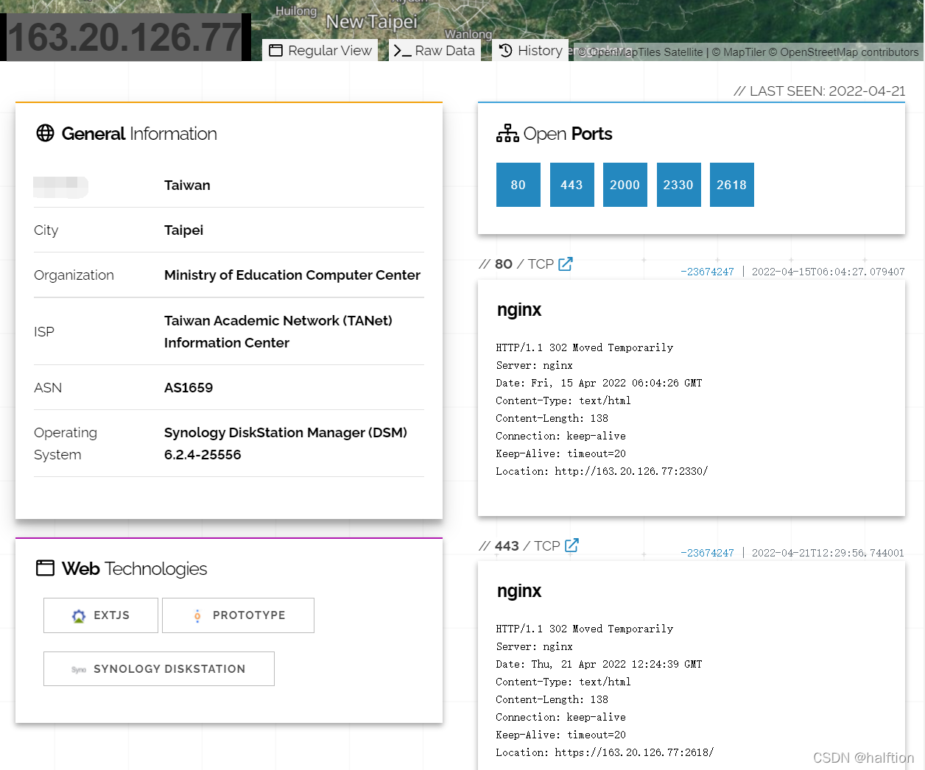The width and height of the screenshot is (925, 770).
Task: Click Date: Fri, 15 Apr 2022 header line
Action: tap(599, 383)
